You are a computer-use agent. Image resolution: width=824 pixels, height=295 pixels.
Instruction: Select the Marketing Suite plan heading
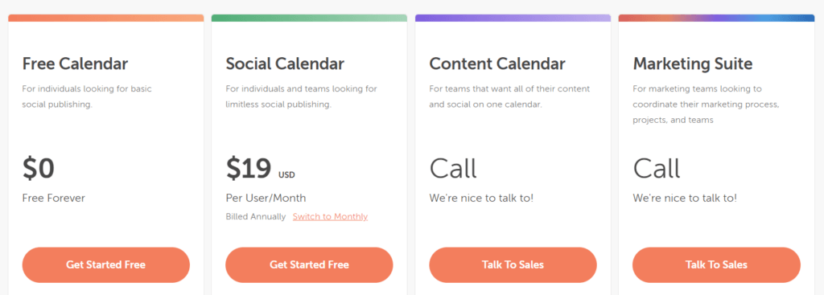pos(693,64)
